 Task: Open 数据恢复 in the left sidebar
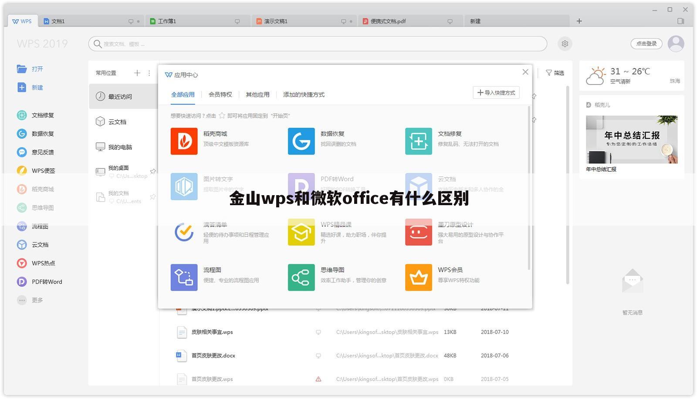35,134
